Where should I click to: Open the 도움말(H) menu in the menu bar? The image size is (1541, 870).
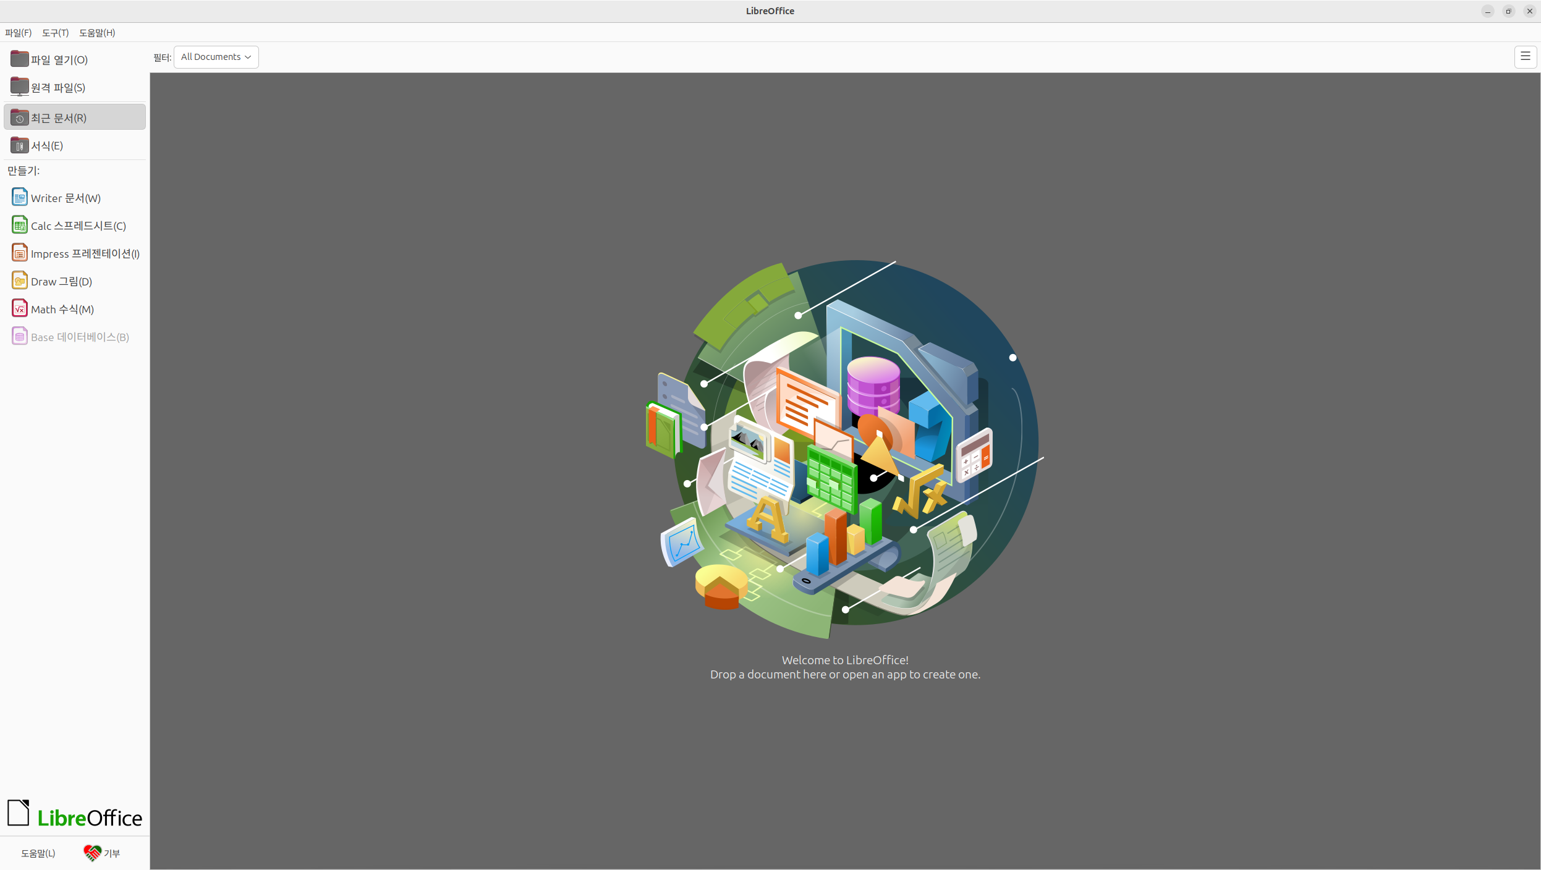click(97, 33)
